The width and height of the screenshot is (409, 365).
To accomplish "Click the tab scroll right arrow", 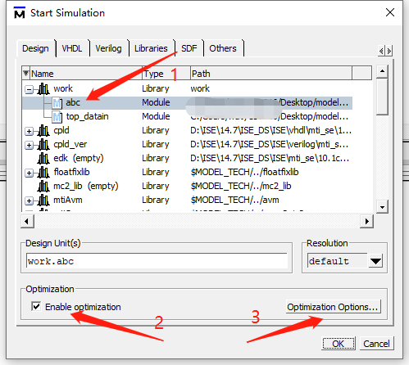I will (x=389, y=51).
